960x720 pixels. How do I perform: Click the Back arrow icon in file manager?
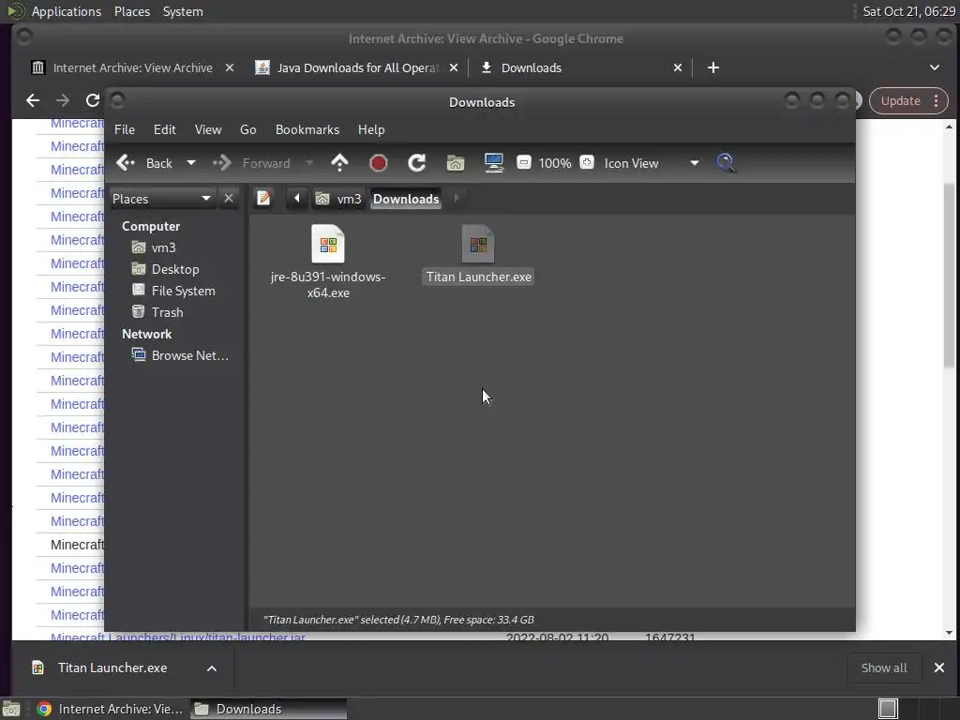point(126,163)
